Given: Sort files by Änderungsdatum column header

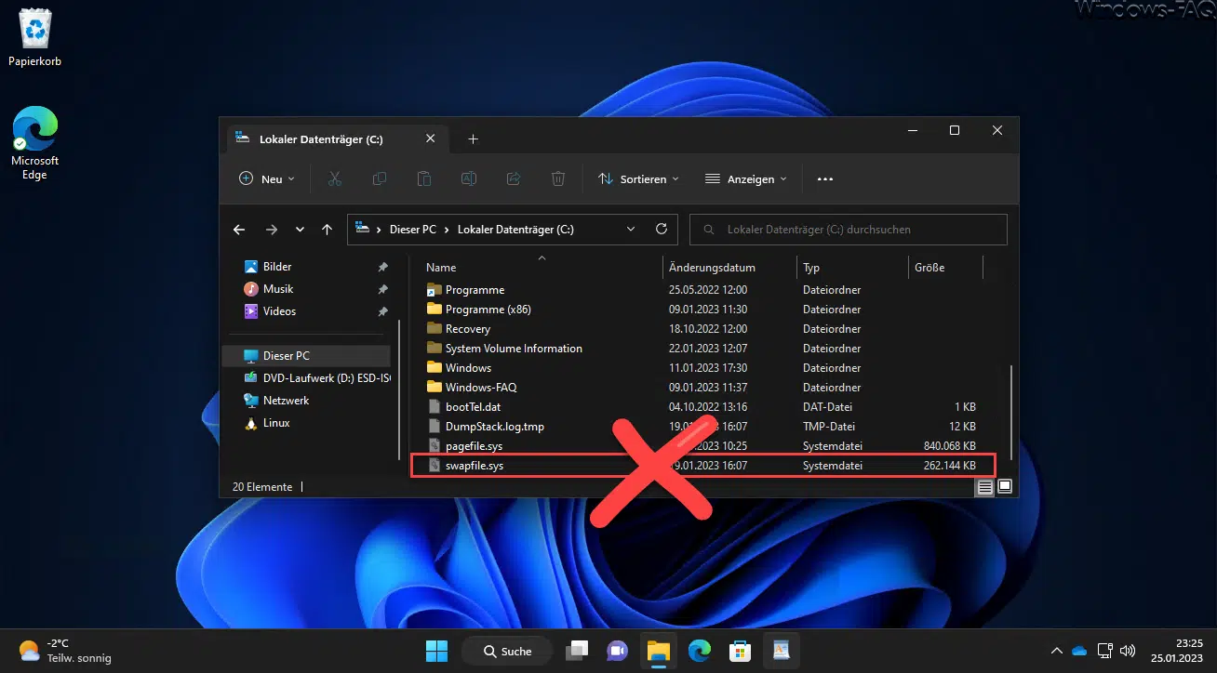Looking at the screenshot, I should (x=712, y=268).
